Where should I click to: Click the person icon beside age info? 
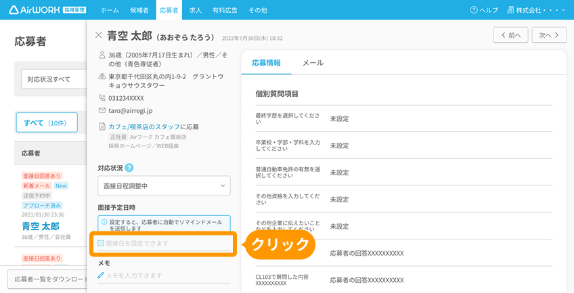pyautogui.click(x=102, y=55)
